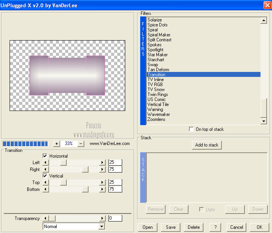
Task: Click left arrow of Left slider
Action: click(x=46, y=163)
